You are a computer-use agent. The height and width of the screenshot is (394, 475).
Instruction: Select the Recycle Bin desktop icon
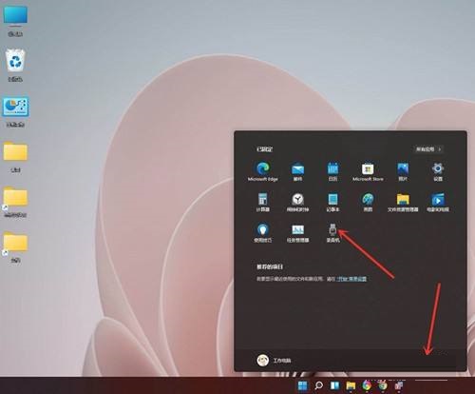(15, 66)
